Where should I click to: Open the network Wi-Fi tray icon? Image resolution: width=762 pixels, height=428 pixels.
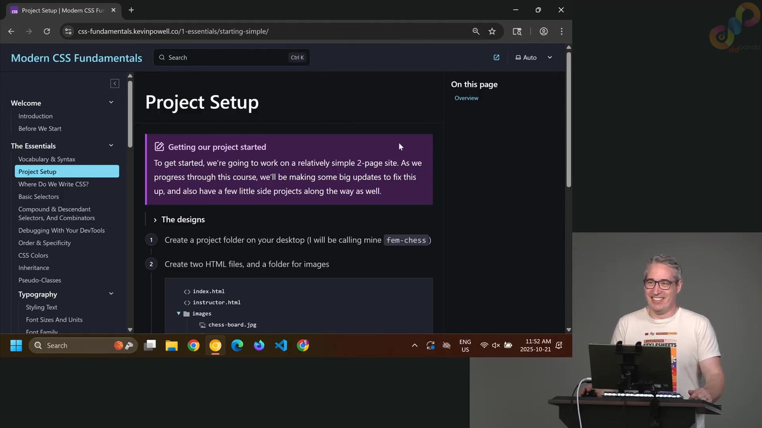pyautogui.click(x=484, y=345)
